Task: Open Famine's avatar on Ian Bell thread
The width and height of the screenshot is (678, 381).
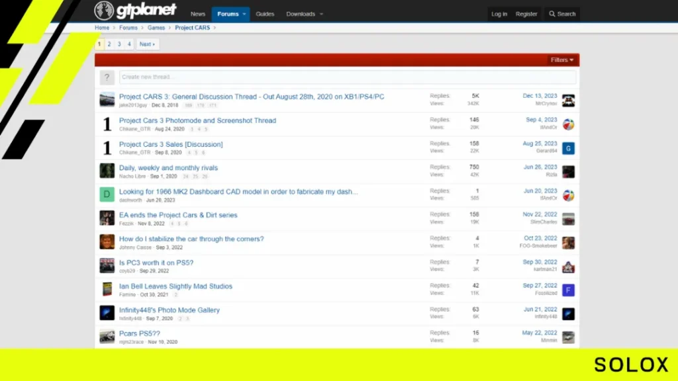Action: (107, 289)
